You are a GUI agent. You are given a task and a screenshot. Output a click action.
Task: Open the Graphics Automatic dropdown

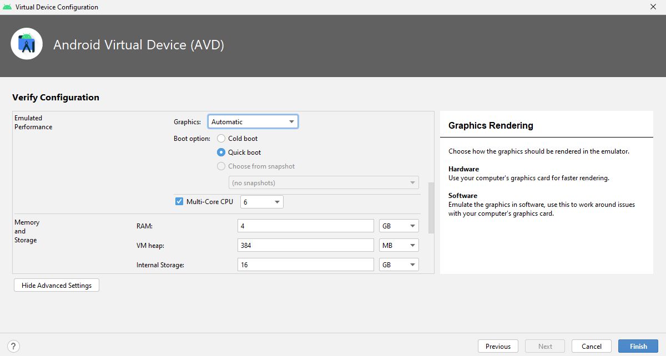253,121
